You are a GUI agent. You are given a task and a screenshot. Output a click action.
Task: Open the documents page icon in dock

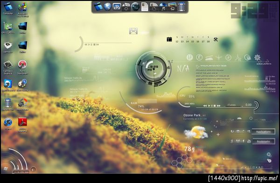(145, 7)
